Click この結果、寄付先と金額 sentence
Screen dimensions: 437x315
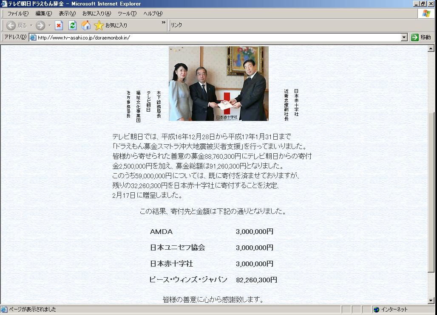[213, 211]
